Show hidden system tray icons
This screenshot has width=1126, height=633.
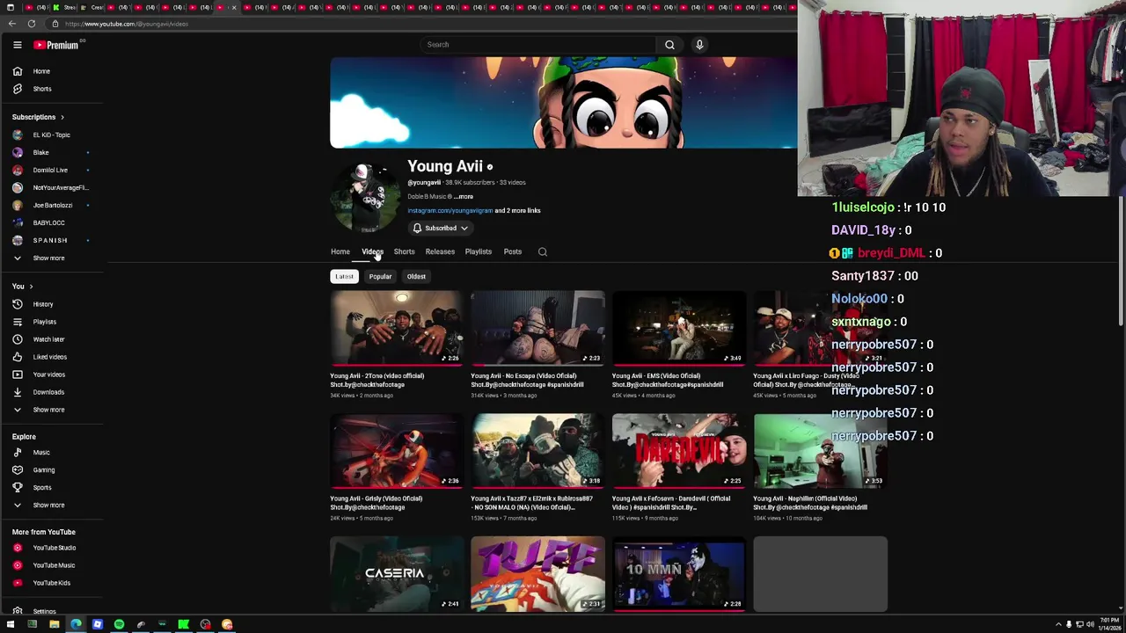[x=1058, y=624]
